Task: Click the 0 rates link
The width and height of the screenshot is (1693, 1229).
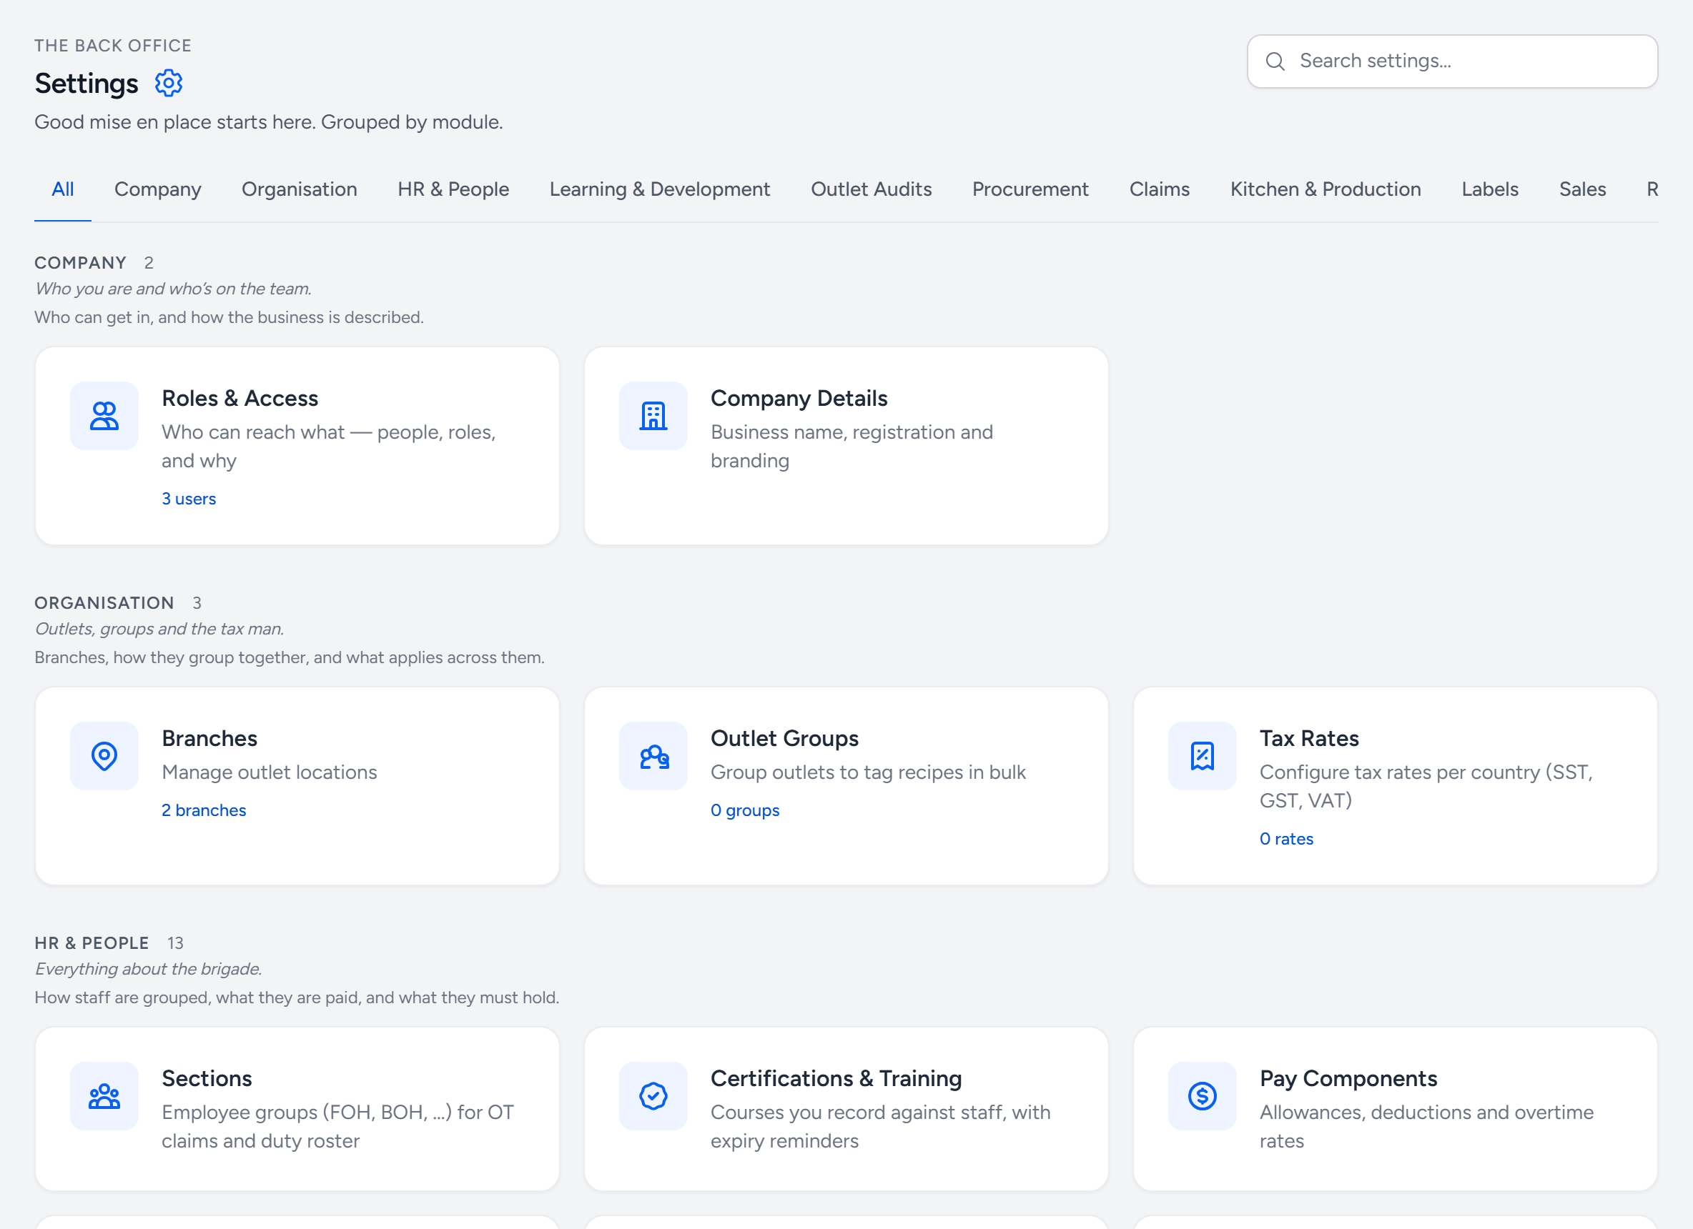Action: tap(1286, 839)
